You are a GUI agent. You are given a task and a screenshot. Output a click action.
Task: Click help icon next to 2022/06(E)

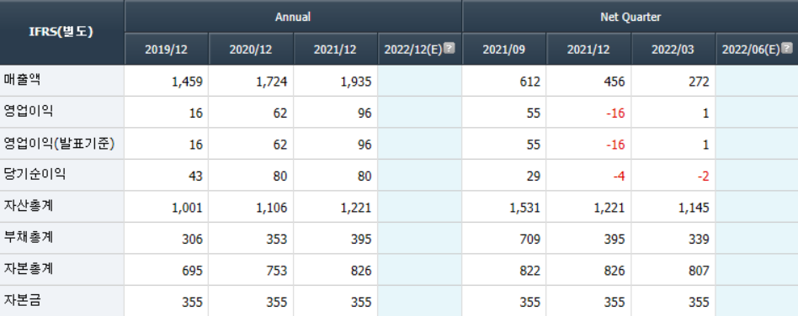pos(787,48)
